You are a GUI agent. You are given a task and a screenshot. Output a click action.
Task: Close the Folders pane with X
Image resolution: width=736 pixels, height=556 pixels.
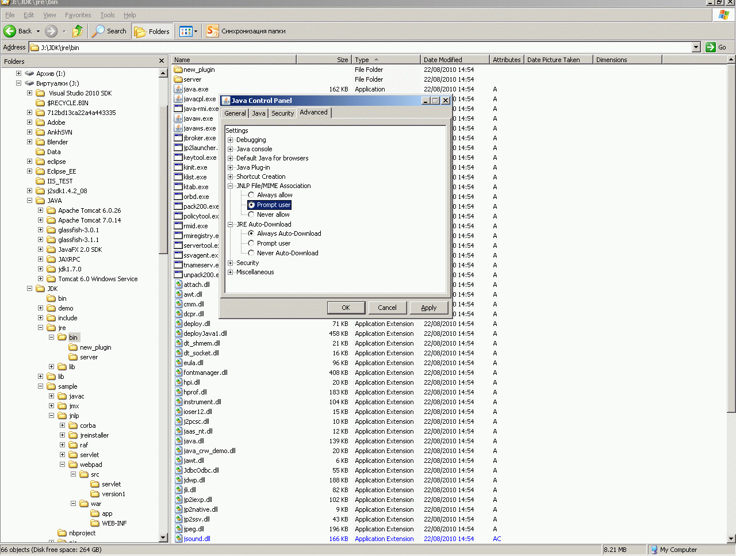pos(162,61)
